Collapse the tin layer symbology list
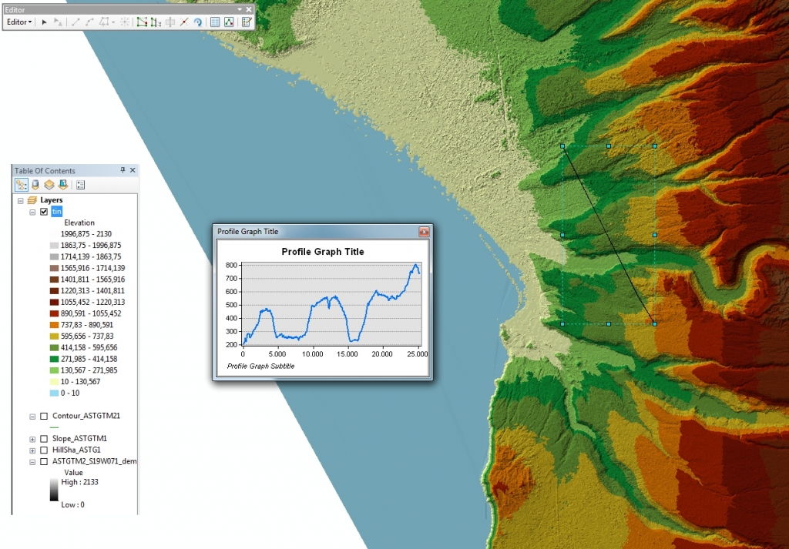The height and width of the screenshot is (549, 789). [32, 213]
